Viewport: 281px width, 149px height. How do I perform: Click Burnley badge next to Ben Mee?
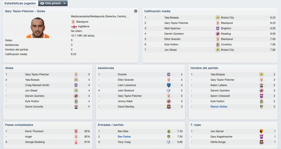pos(169,131)
